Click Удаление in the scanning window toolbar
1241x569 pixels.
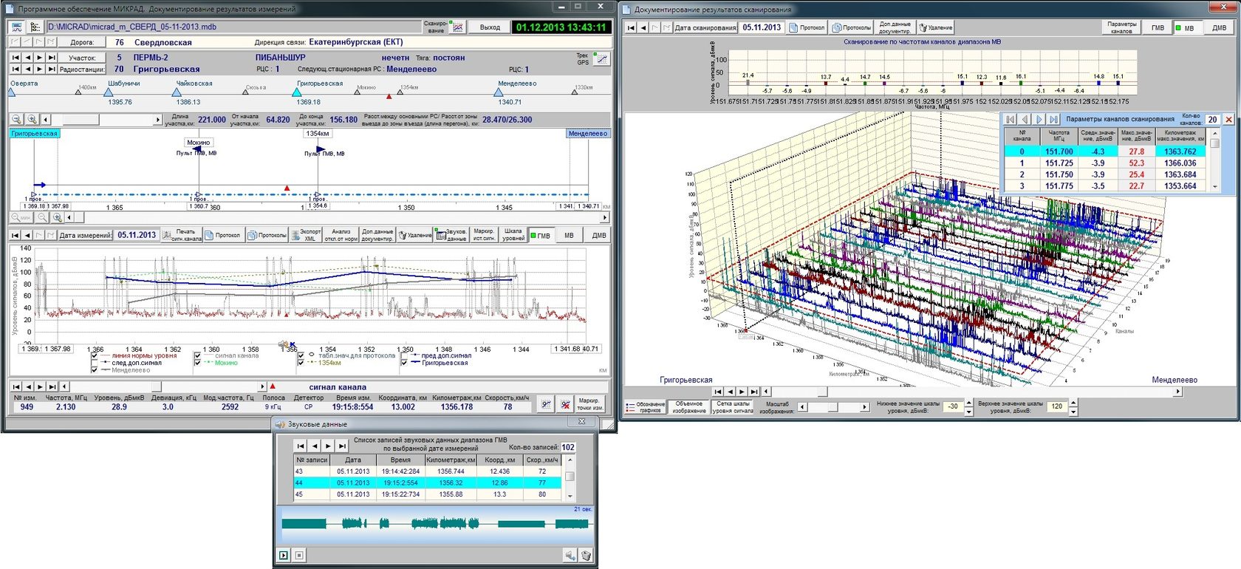(x=935, y=27)
